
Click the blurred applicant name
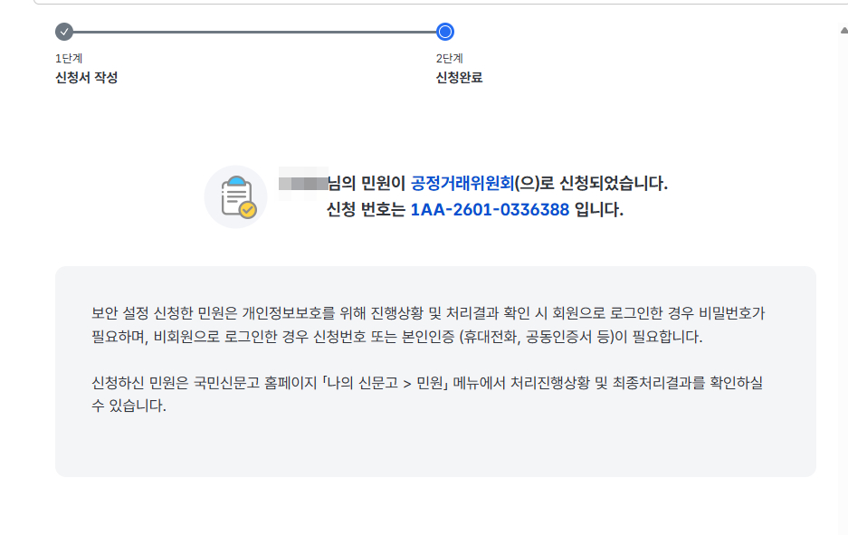(x=303, y=184)
